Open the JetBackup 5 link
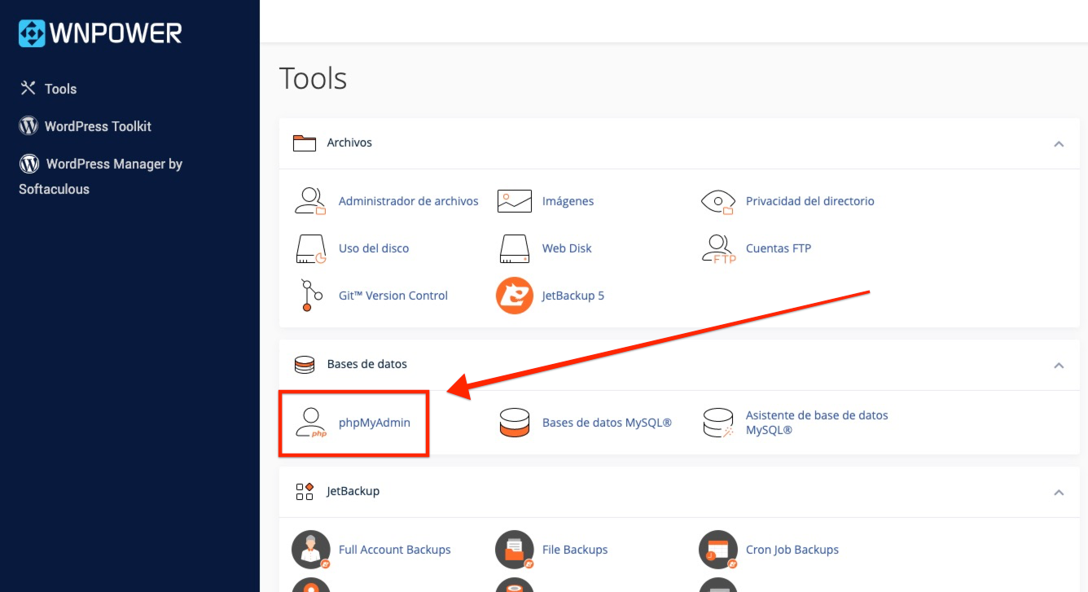This screenshot has height=592, width=1088. point(573,296)
